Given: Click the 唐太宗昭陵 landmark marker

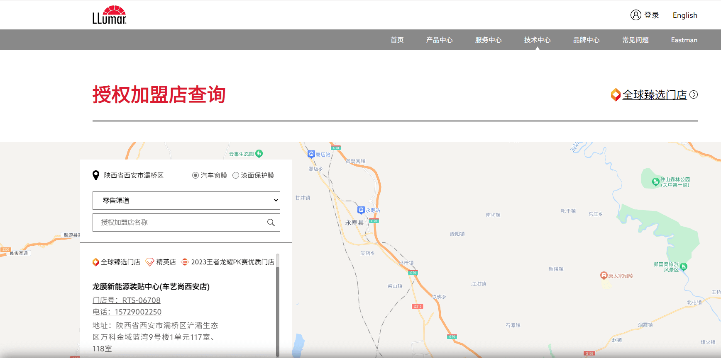Looking at the screenshot, I should [x=604, y=276].
